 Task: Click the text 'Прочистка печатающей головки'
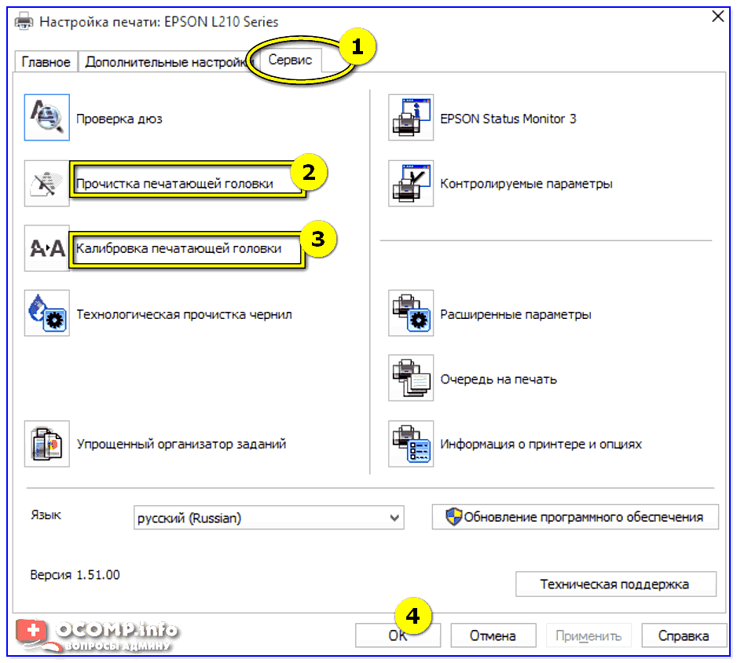[x=175, y=184]
